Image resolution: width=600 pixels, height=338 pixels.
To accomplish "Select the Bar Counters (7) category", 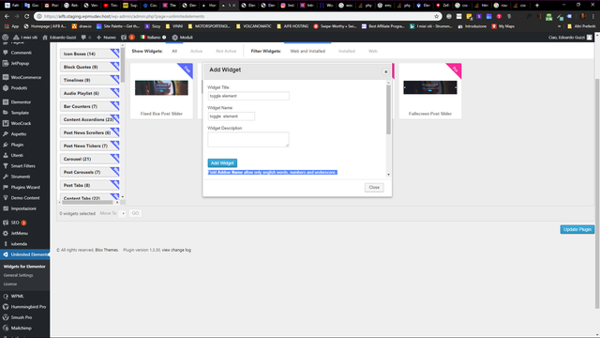I will click(x=90, y=106).
